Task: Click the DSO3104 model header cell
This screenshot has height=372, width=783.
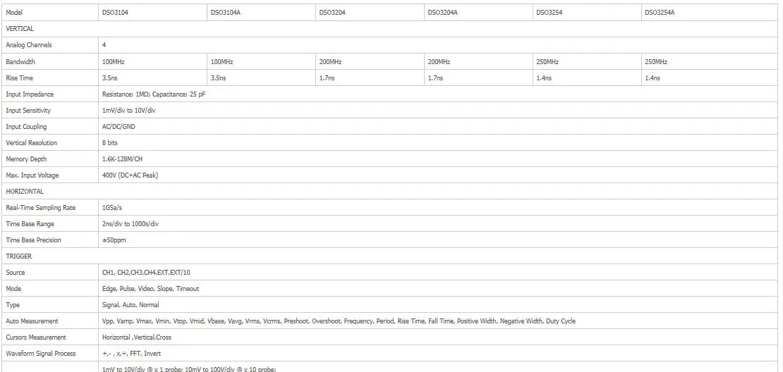Action: tap(153, 13)
